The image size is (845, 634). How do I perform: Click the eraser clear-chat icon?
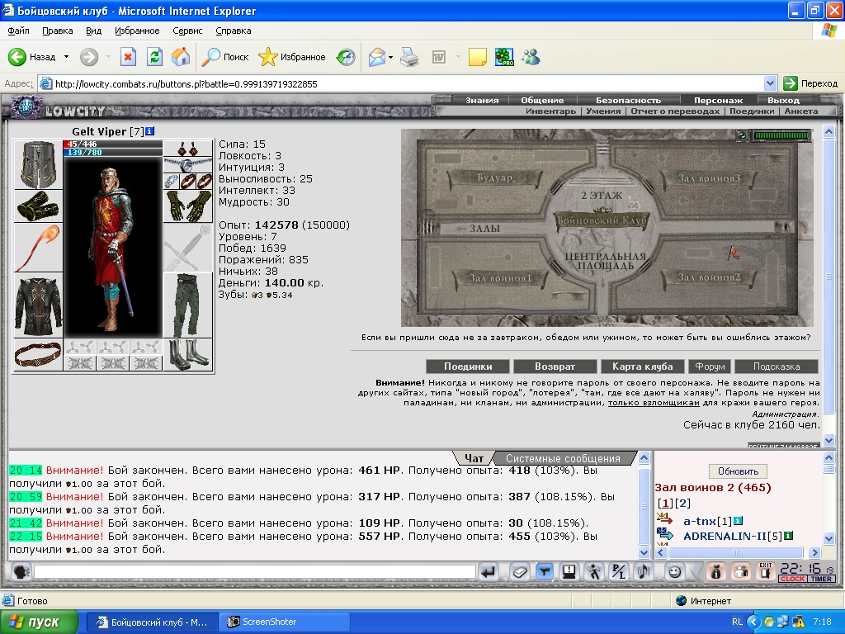pos(520,571)
